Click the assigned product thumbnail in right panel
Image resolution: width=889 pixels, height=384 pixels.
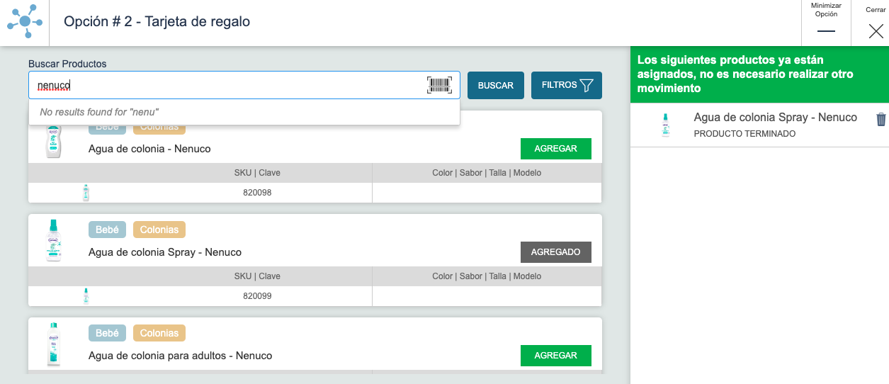665,125
